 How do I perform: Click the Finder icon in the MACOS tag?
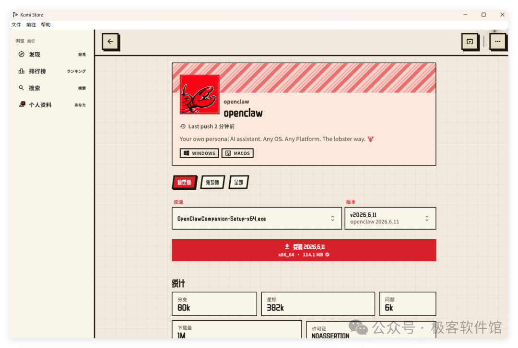pos(228,153)
